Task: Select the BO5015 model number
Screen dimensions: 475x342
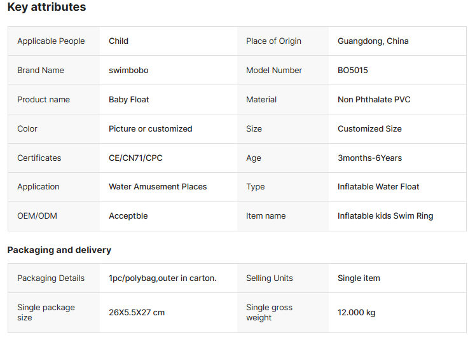Action: (352, 71)
